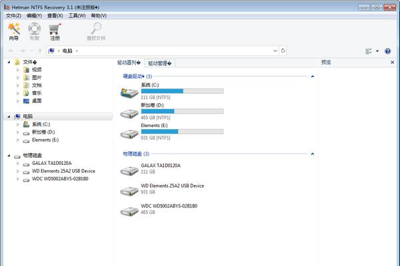Select 系统 (C:) in the tree
The width and height of the screenshot is (400, 266).
41,124
